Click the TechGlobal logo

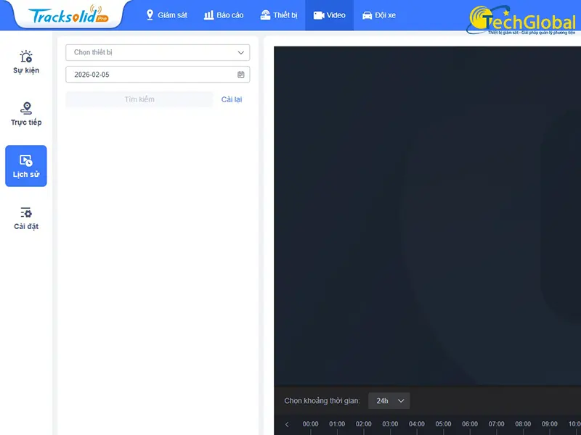coord(522,20)
